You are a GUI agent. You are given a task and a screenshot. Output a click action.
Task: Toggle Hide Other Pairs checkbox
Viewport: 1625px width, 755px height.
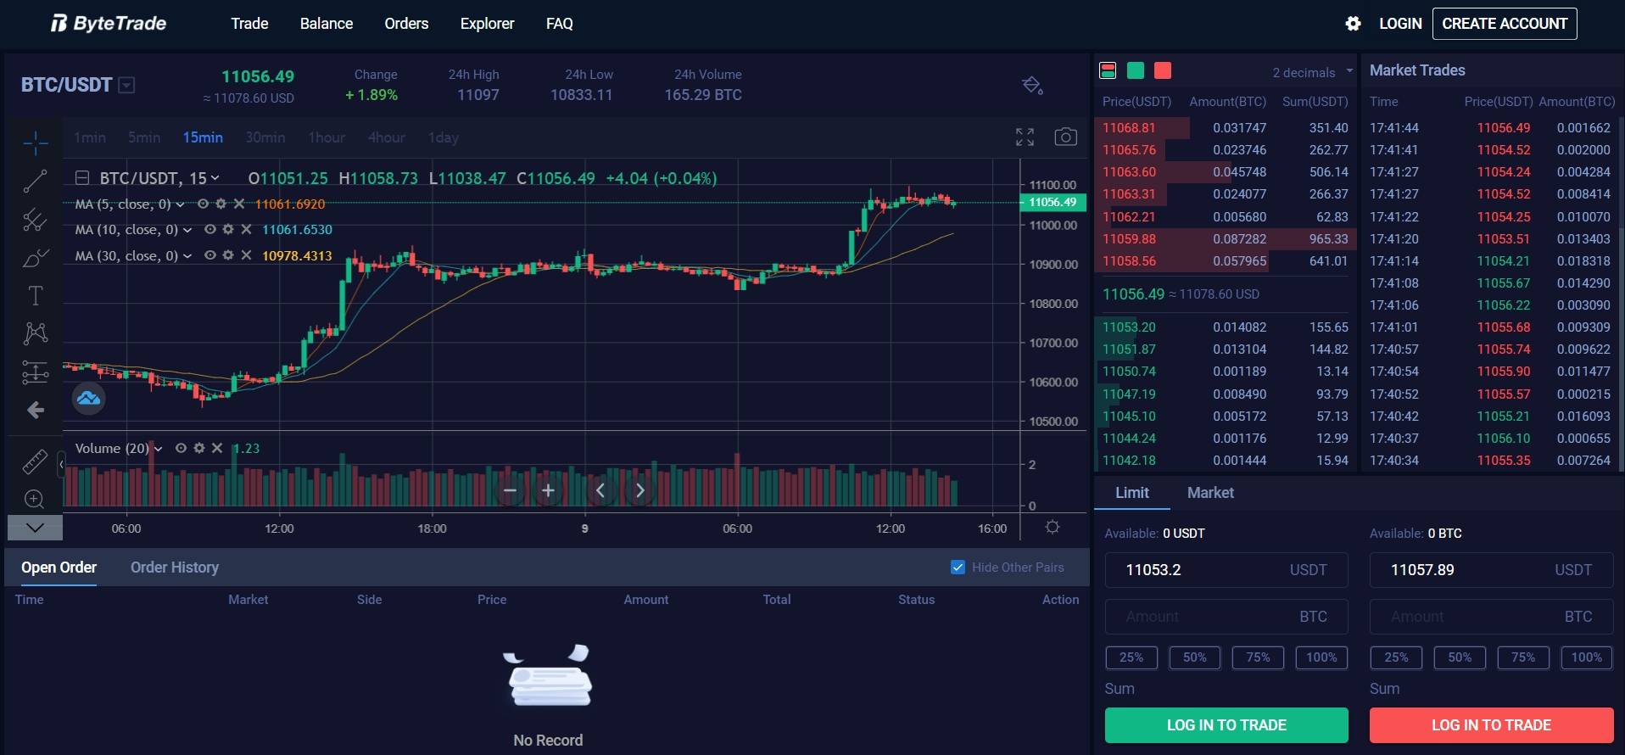(x=958, y=568)
